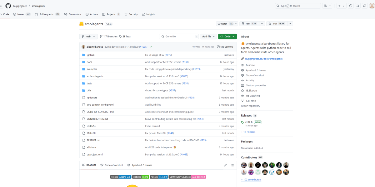This screenshot has height=187, width=375.
Task: Open the albertvillanova avatar on latest commit
Action: coord(83,47)
